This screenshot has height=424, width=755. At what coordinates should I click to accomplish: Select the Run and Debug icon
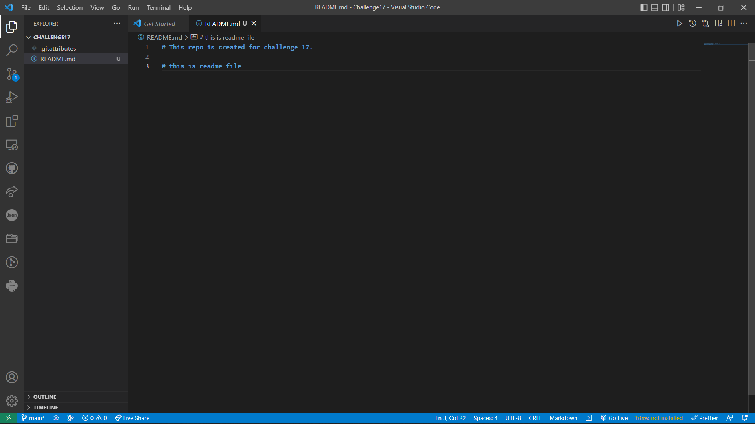coord(12,97)
